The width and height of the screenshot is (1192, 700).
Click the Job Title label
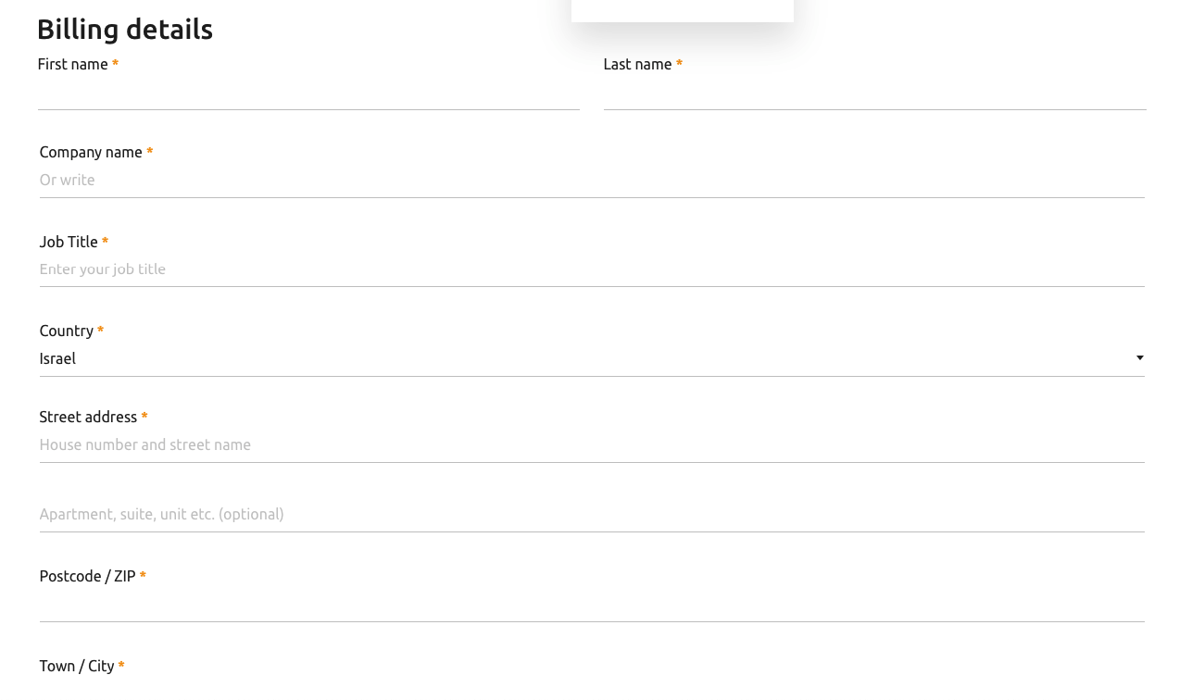tap(69, 242)
